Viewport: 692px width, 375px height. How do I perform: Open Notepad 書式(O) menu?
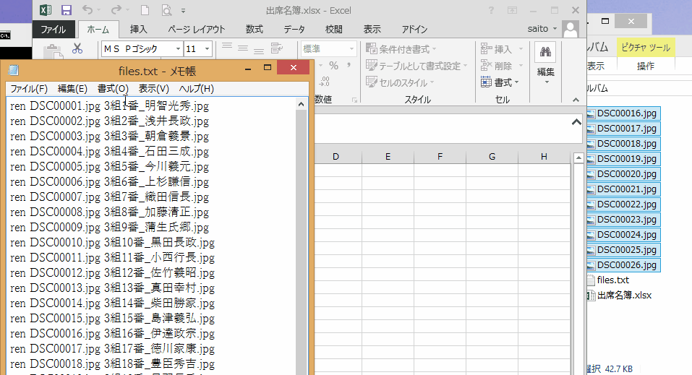[113, 89]
